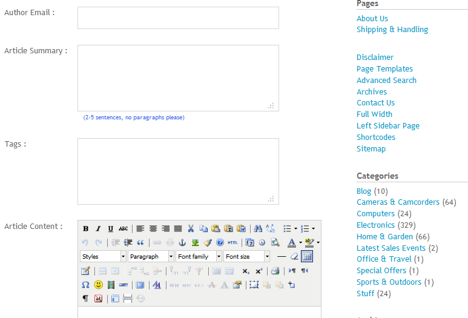The width and height of the screenshot is (468, 318).
Task: Set left-to-right text direction
Action: 292,271
